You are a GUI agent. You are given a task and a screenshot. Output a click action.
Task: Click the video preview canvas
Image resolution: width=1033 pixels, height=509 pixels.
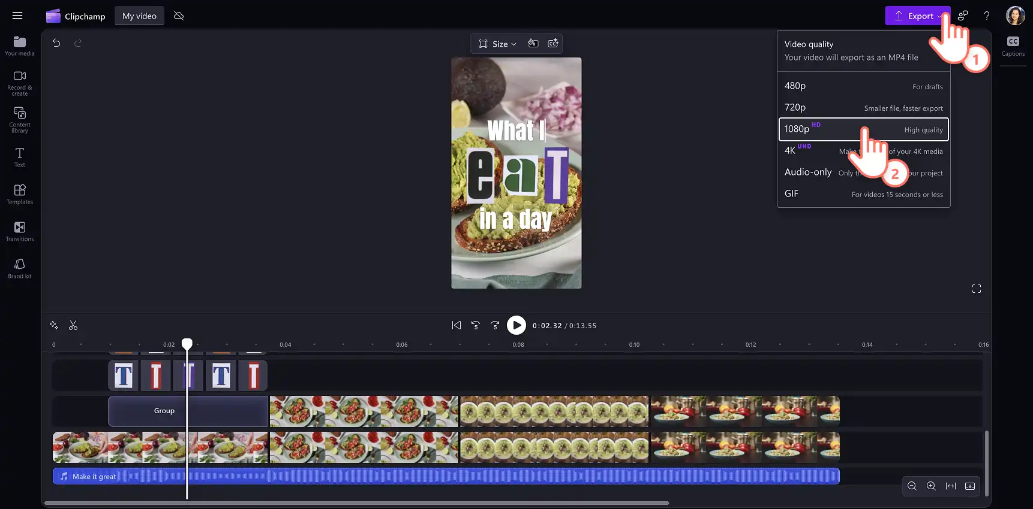coord(516,173)
